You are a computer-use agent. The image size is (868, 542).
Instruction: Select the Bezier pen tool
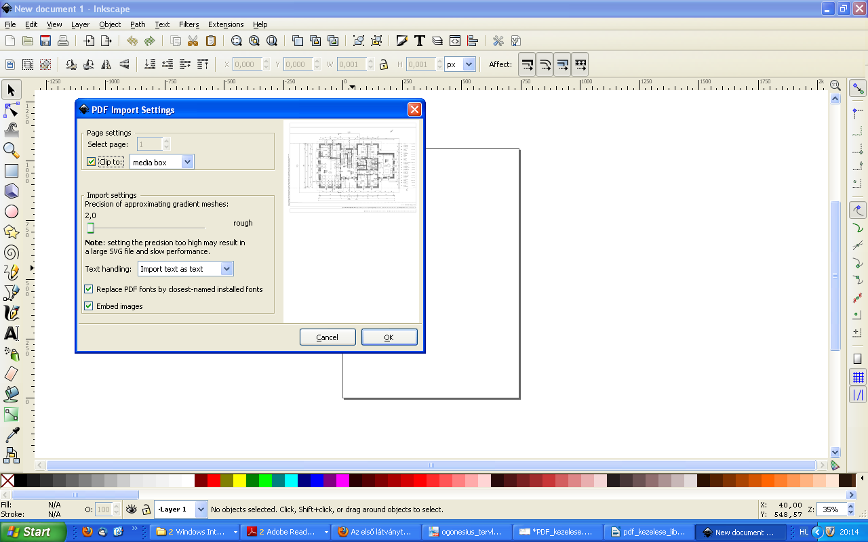pyautogui.click(x=11, y=293)
